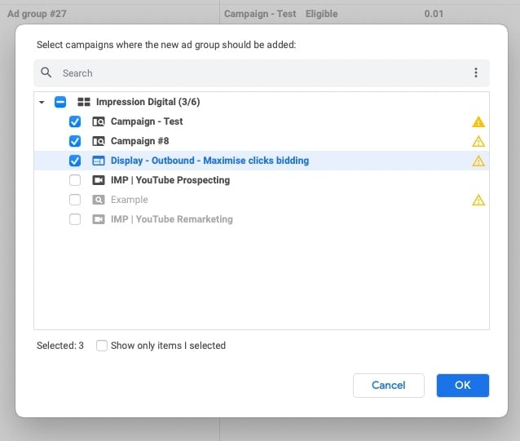Check the IMP | YouTube Prospecting checkbox

tap(75, 180)
